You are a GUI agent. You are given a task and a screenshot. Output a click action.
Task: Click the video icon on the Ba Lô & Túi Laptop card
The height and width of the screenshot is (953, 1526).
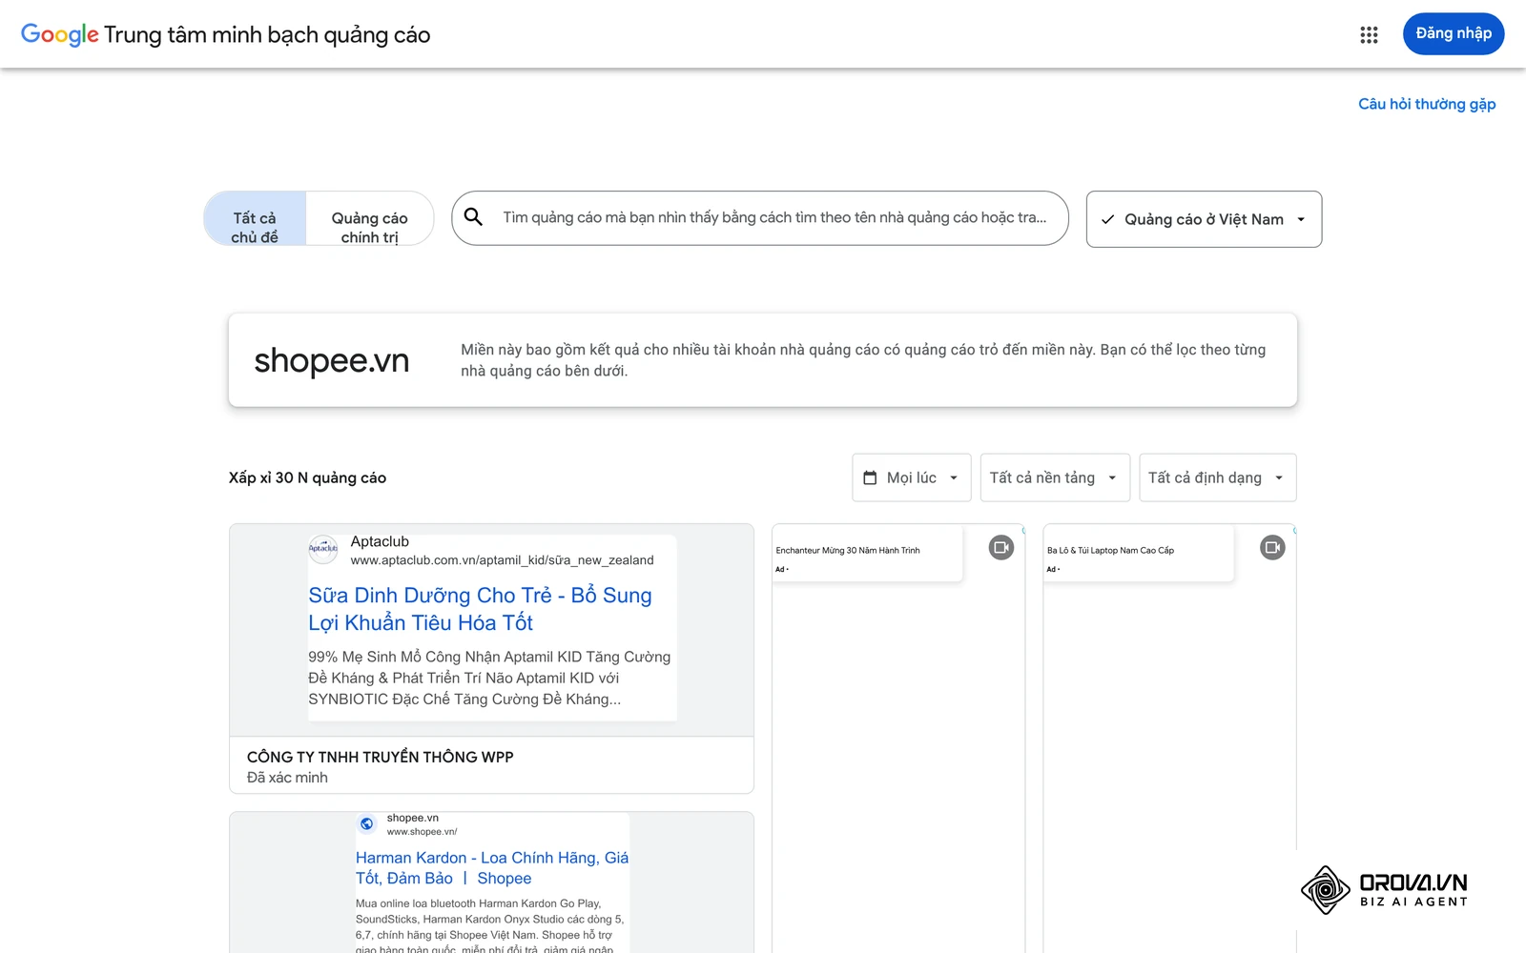coord(1272,547)
